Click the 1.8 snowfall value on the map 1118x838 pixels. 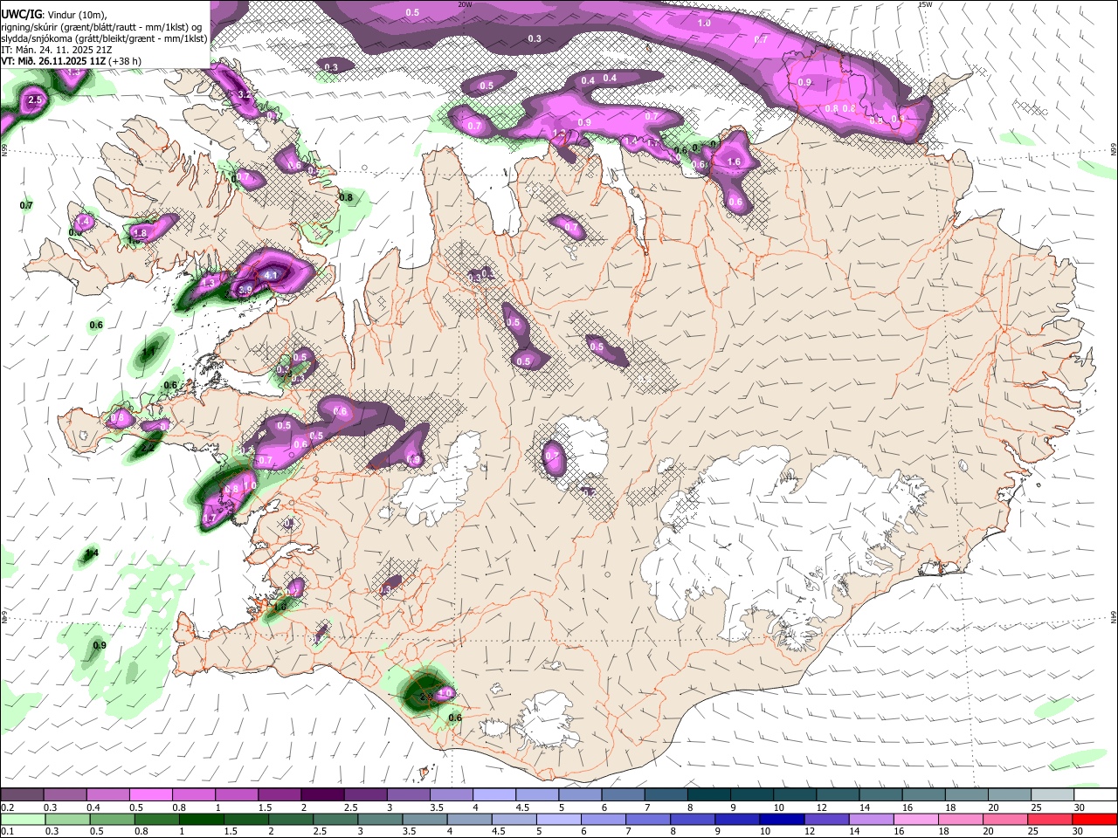pyautogui.click(x=140, y=234)
